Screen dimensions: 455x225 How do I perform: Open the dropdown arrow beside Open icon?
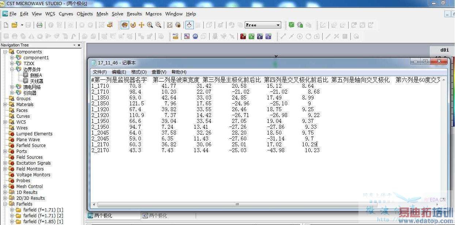[22, 25]
